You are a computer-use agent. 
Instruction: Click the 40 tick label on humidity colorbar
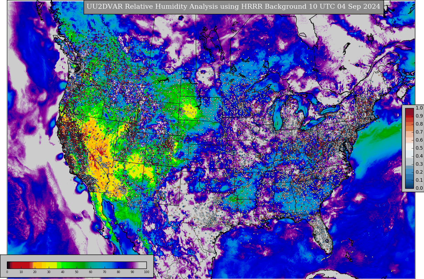pos(63,272)
